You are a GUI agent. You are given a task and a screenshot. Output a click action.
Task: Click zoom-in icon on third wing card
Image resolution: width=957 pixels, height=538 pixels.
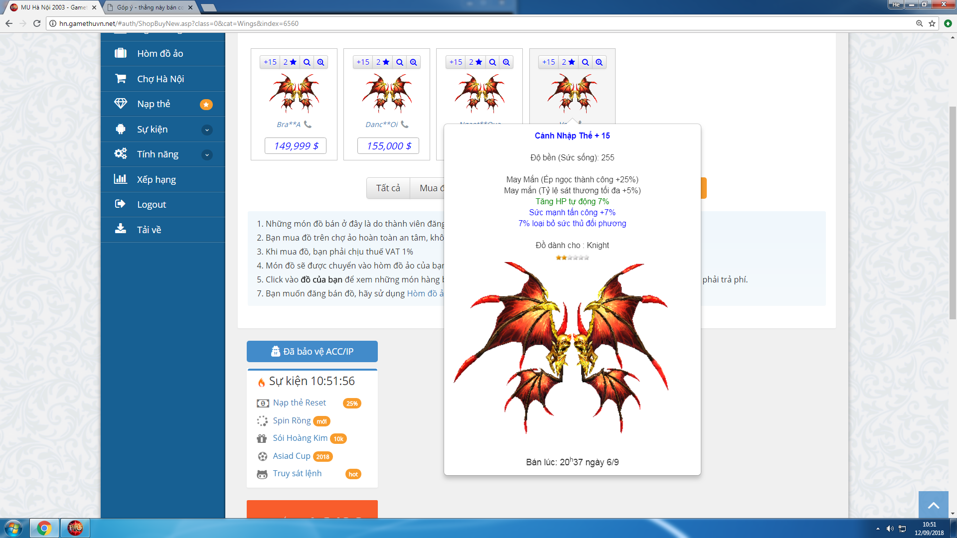pyautogui.click(x=506, y=62)
